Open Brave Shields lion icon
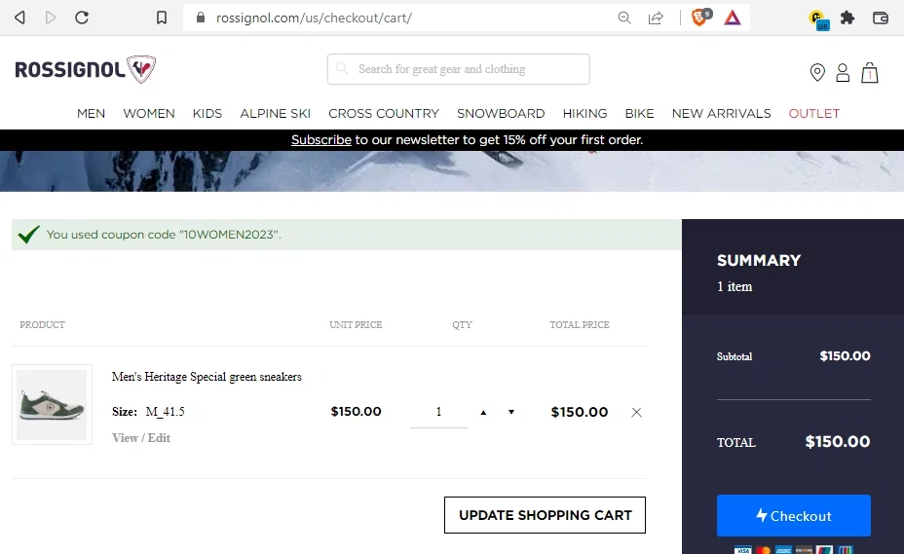The width and height of the screenshot is (904, 554). click(700, 18)
